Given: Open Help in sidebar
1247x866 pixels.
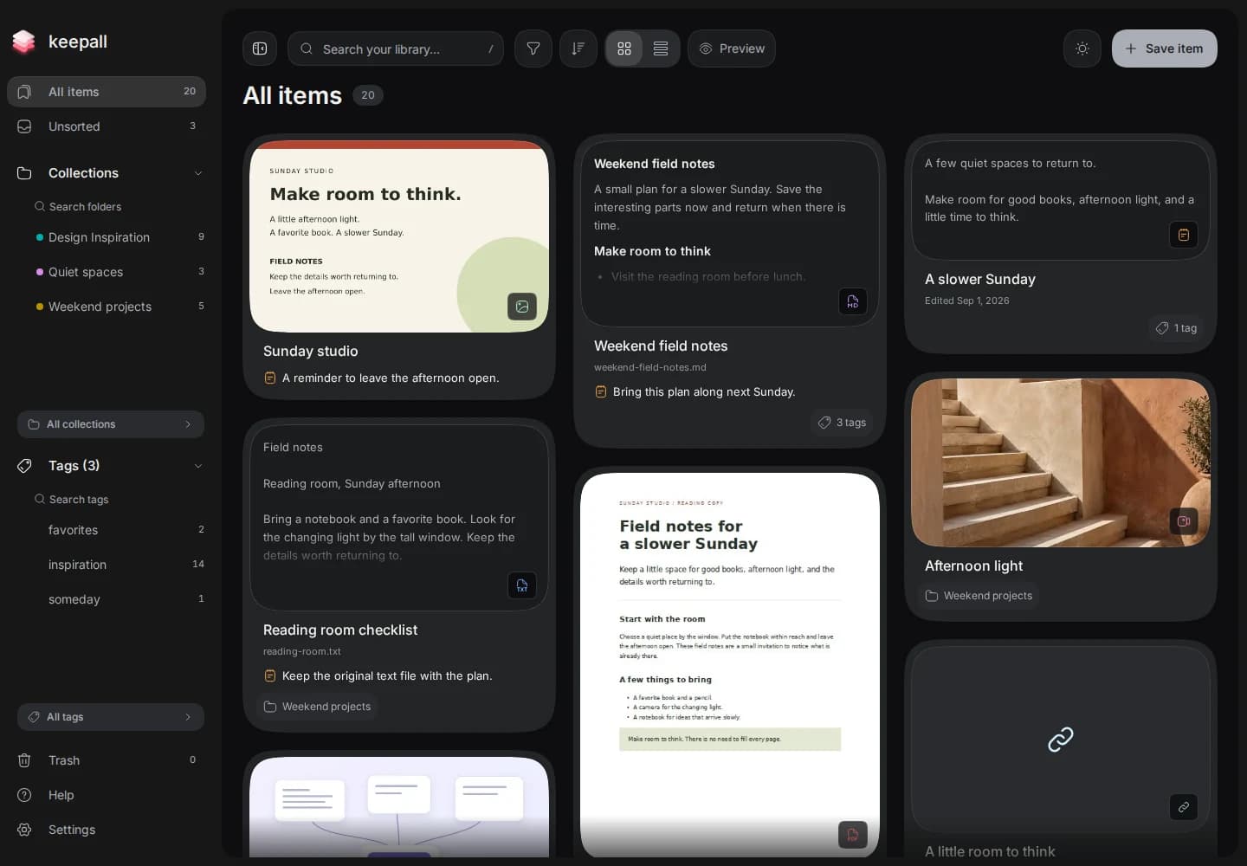Looking at the screenshot, I should [x=107, y=795].
